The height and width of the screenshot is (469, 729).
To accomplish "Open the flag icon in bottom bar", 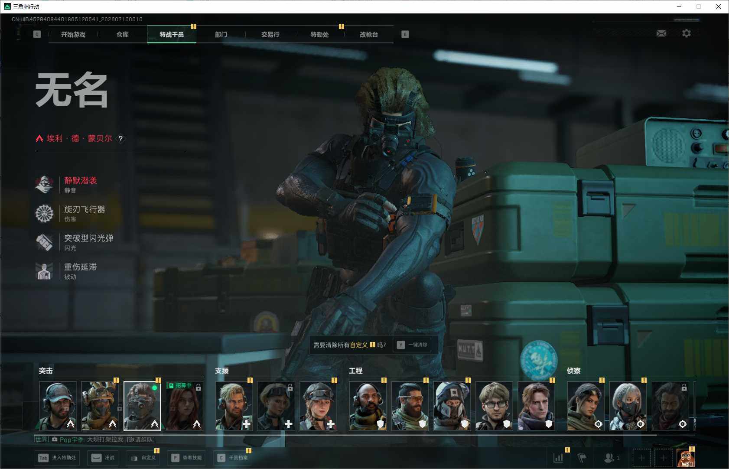I will (582, 458).
